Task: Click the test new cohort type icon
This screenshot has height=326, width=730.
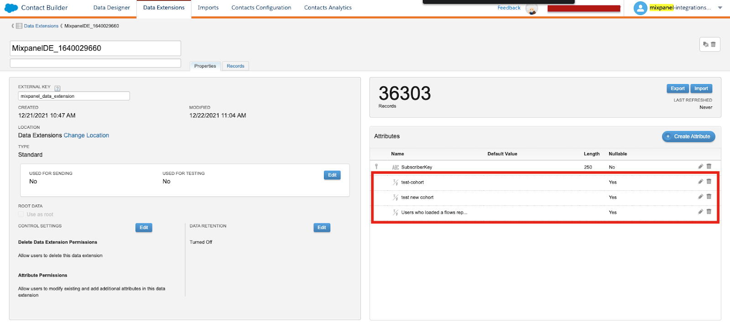Action: (x=396, y=197)
